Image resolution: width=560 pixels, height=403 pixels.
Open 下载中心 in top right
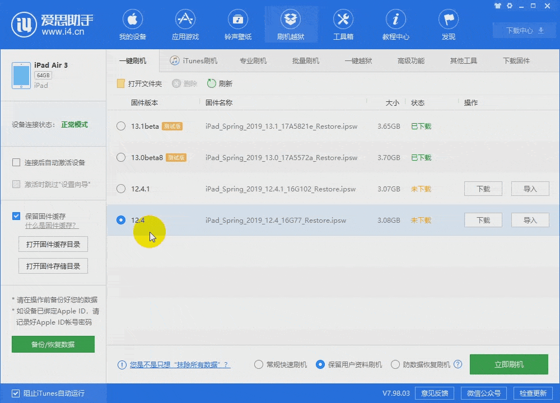(524, 31)
